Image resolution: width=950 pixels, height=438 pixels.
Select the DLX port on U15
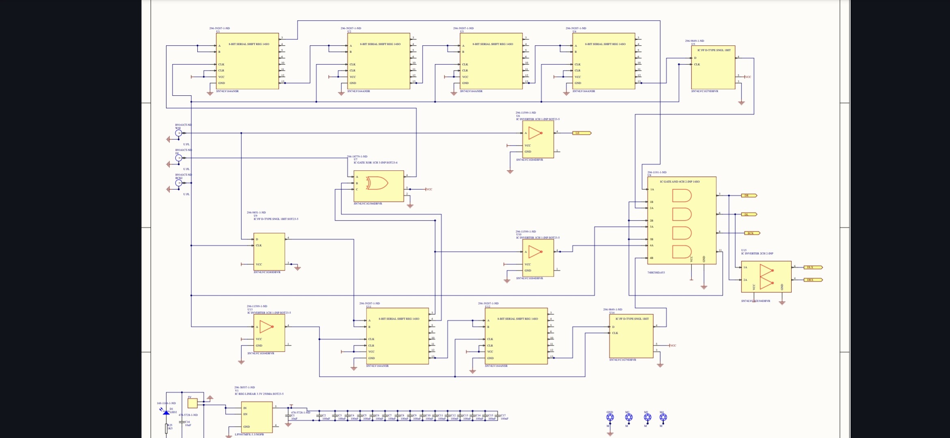coord(813,267)
